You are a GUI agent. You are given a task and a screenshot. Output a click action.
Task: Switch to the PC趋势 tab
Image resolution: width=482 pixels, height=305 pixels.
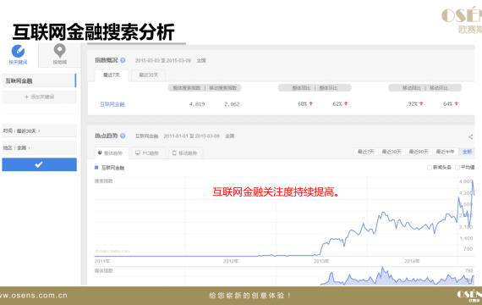[x=149, y=153]
